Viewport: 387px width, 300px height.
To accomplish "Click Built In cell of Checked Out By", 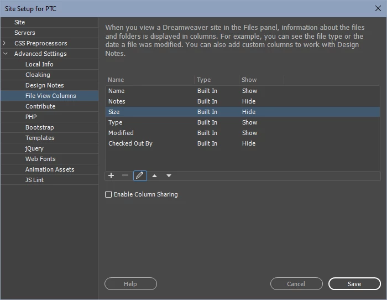I will pos(207,143).
